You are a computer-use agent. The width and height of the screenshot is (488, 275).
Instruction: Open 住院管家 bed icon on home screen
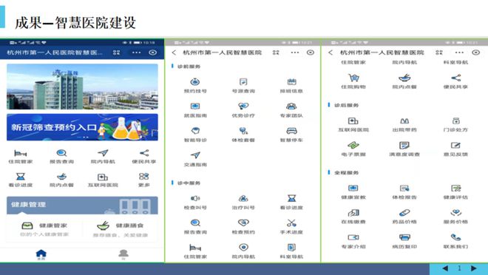[x=21, y=153]
